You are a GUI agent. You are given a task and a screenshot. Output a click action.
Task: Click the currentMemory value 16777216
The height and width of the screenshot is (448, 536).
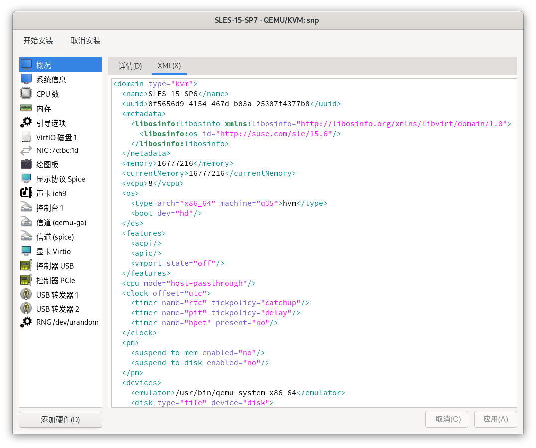(206, 173)
